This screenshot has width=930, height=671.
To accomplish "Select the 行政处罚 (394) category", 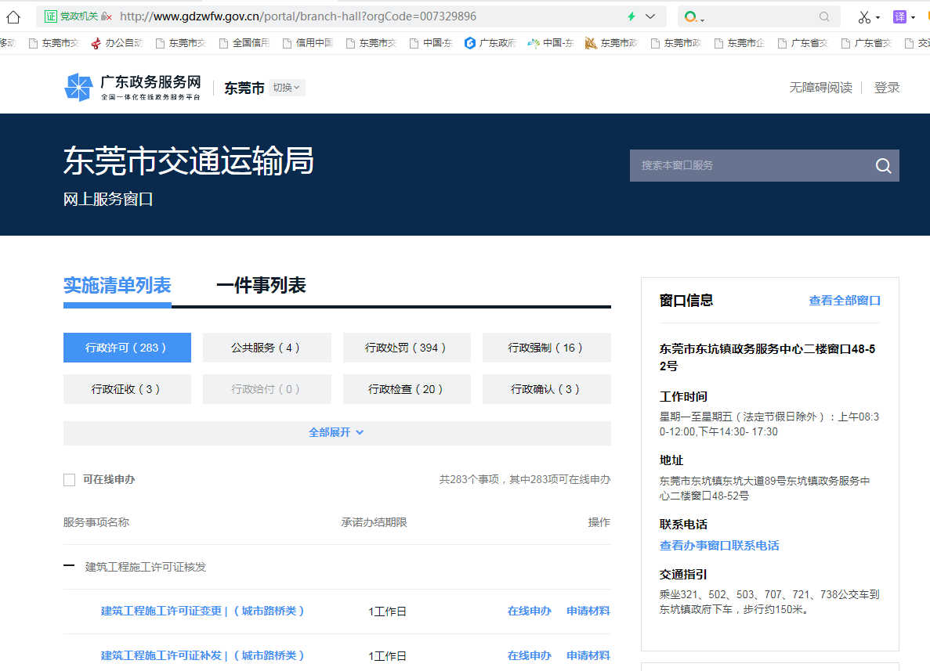I will (x=407, y=348).
